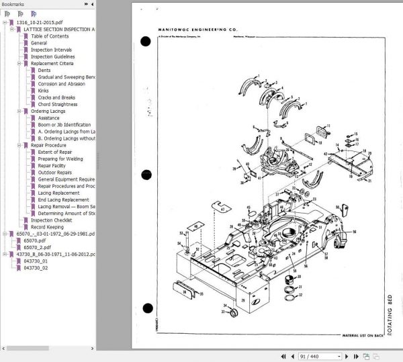Select the Ordering Lacings bookmark
The width and height of the screenshot is (403, 362).
click(x=48, y=111)
